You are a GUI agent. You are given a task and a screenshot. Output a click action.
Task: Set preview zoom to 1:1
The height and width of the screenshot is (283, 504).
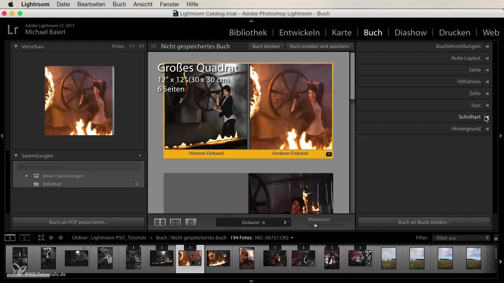pos(132,46)
